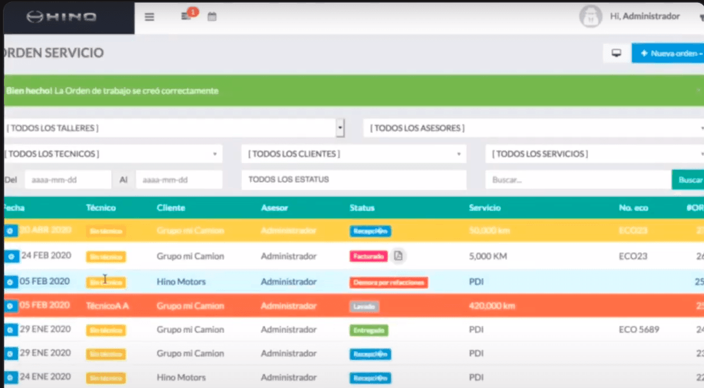
Task: Select the TODOS LOS ESTATUS filter field
Action: (x=354, y=179)
